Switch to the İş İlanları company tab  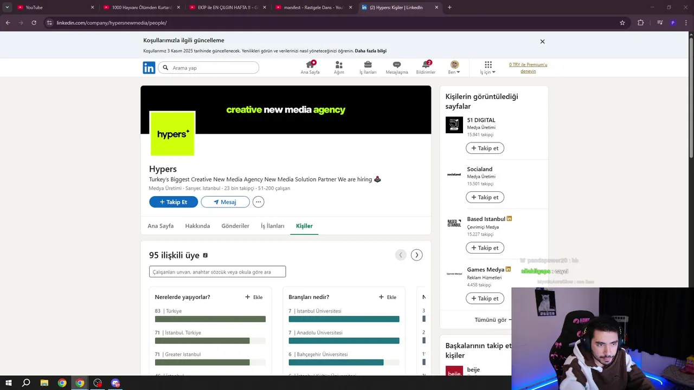[x=273, y=226]
